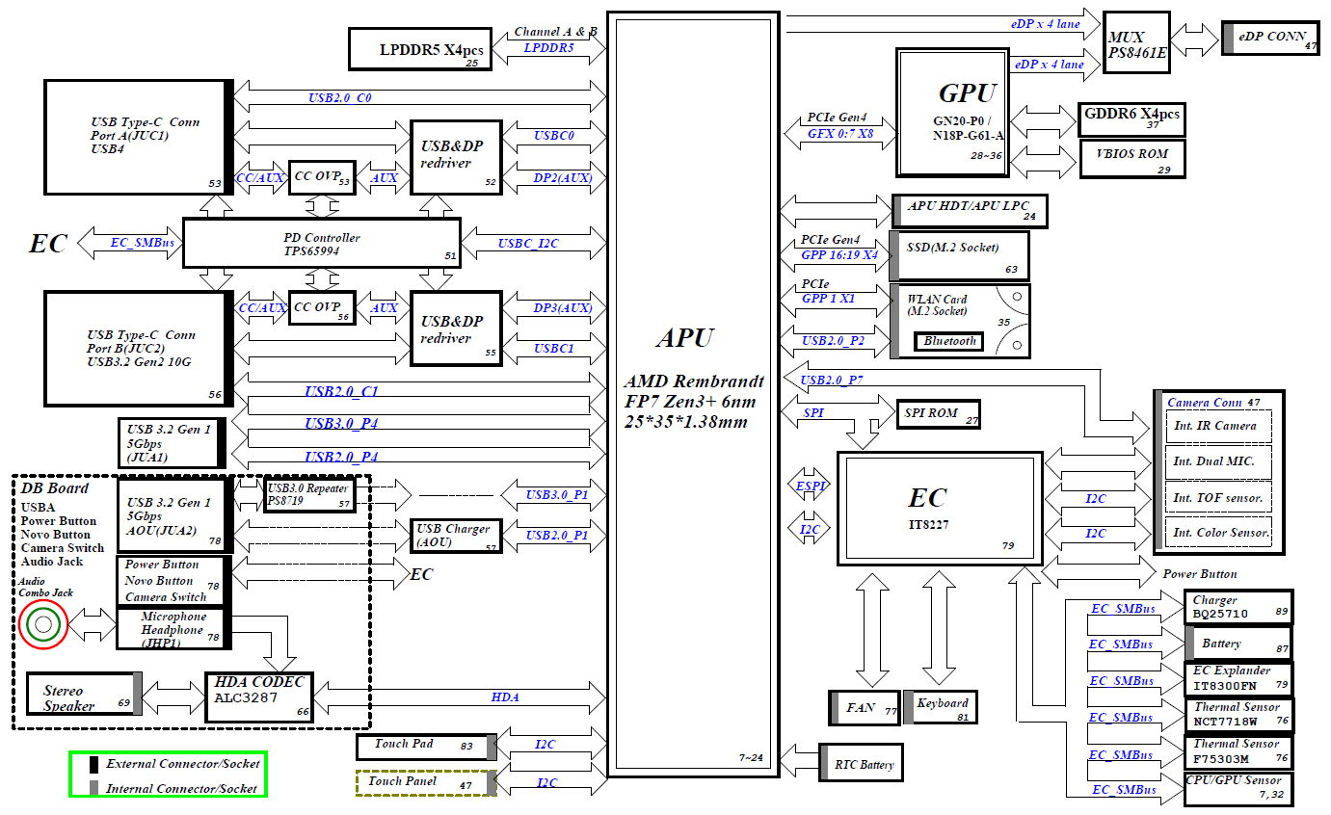Click the MUX PS8461E block
The width and height of the screenshot is (1331, 815).
tap(1136, 42)
